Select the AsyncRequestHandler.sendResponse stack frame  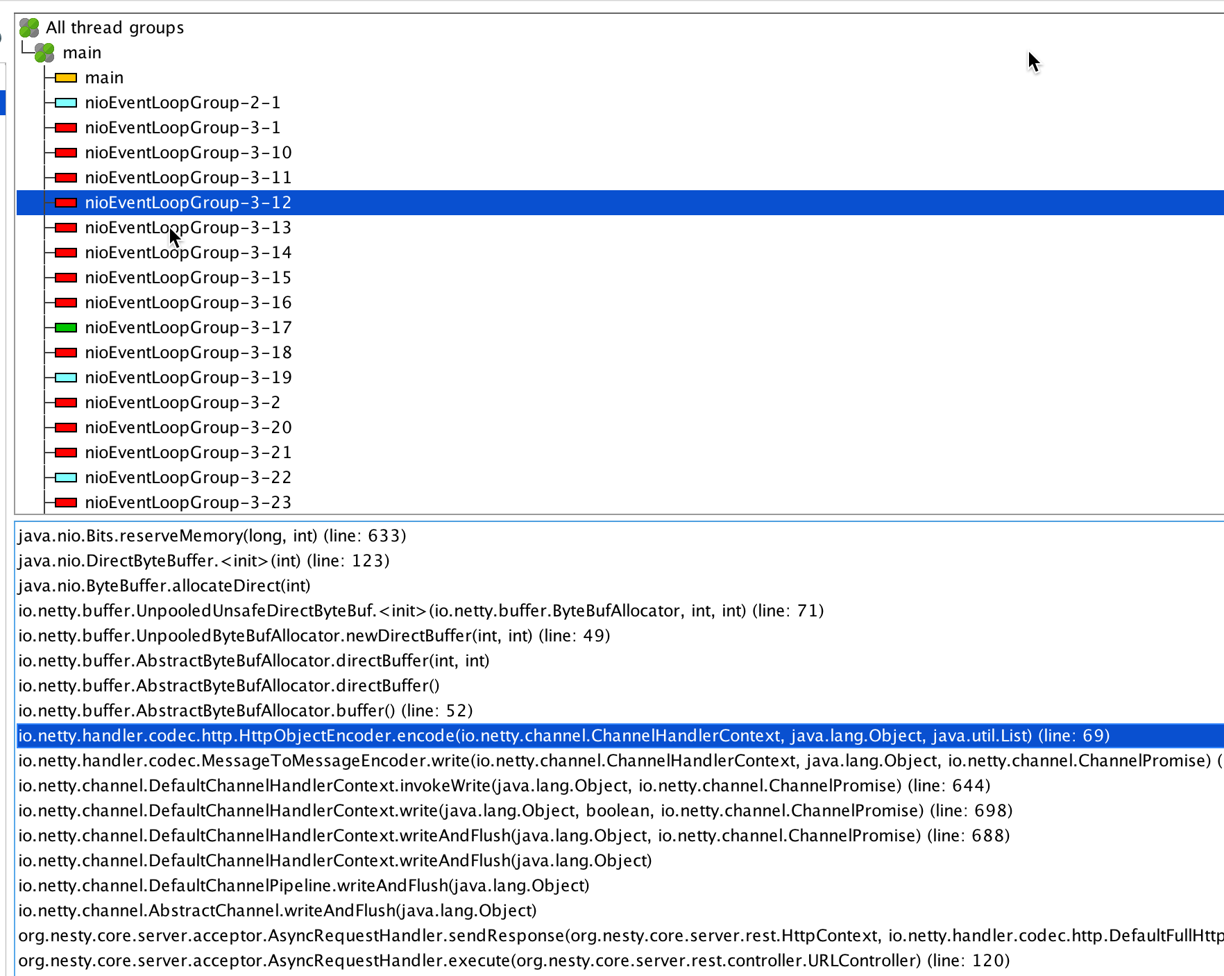pos(620,936)
